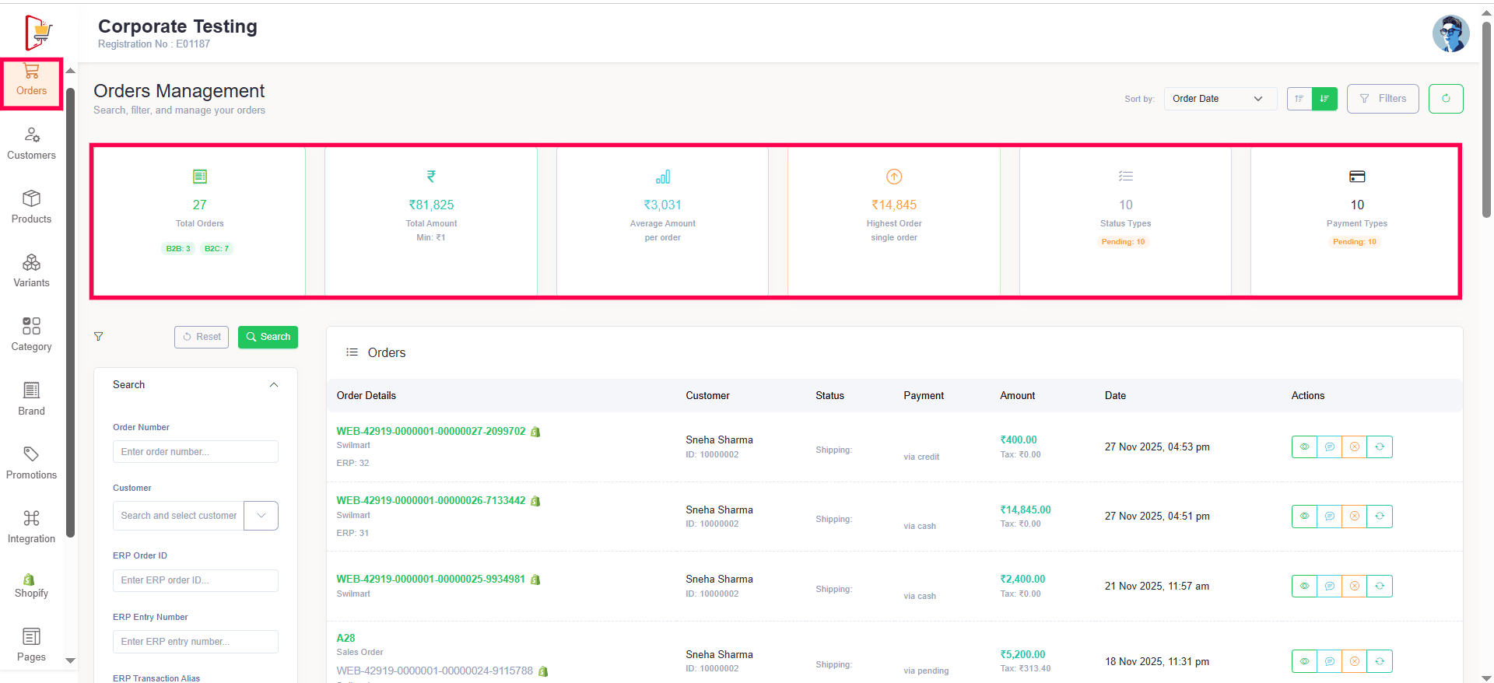1494x683 pixels.
Task: Navigate to Promotions in sidebar
Action: [x=31, y=464]
